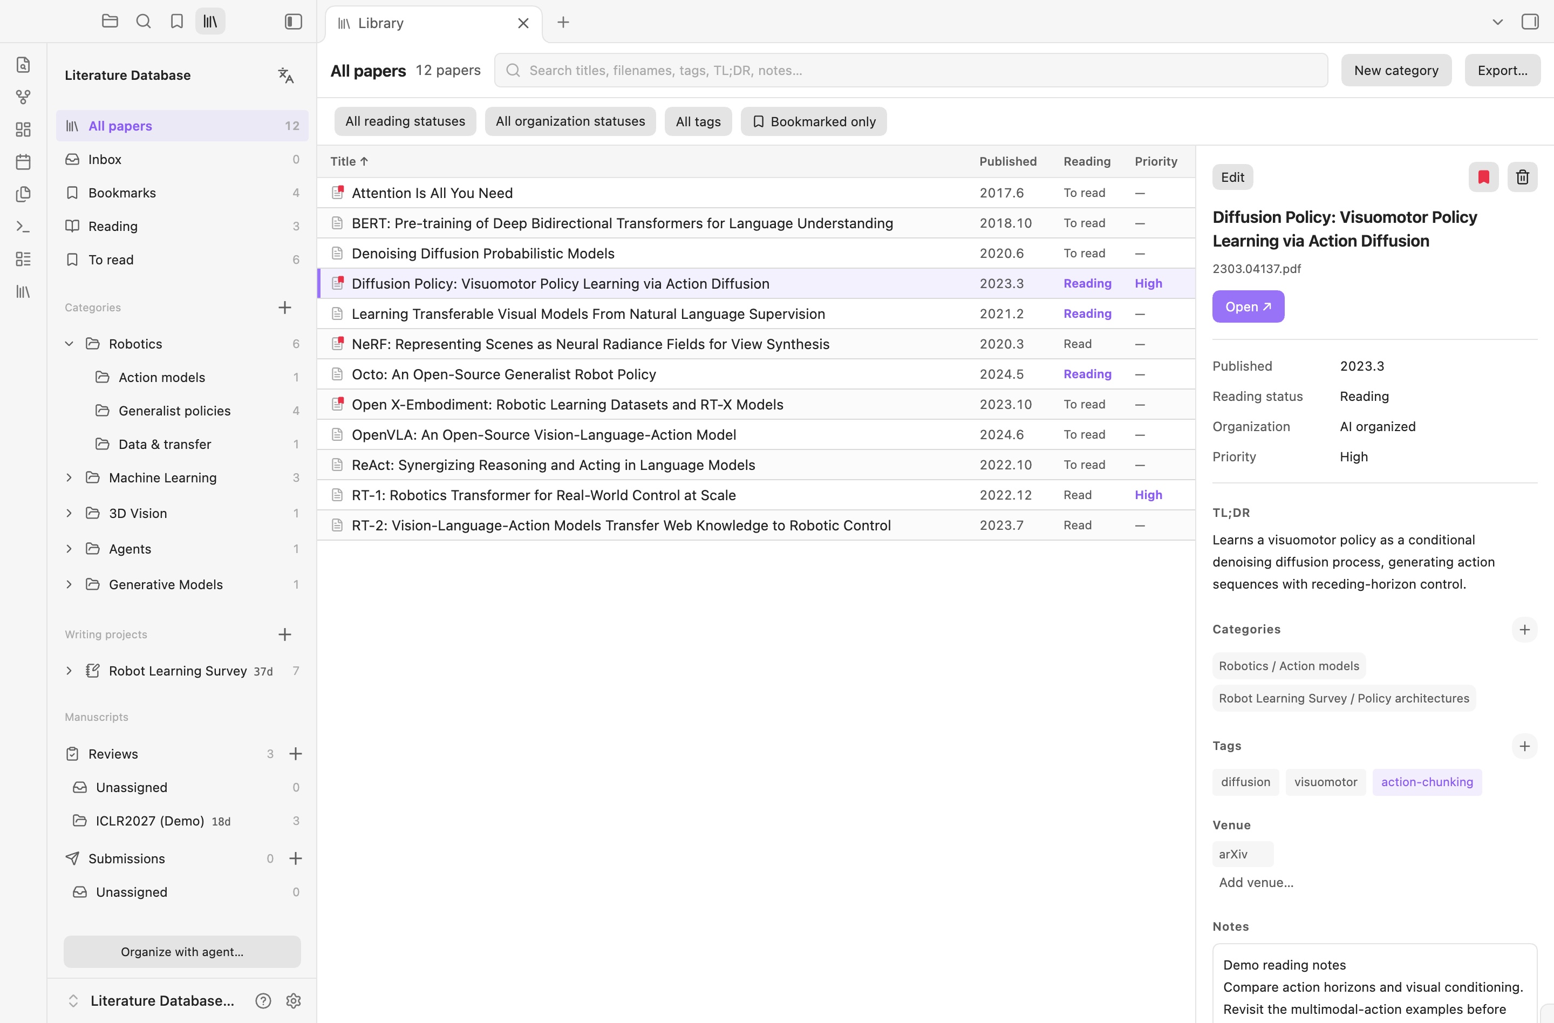Open All reading statuses filter
This screenshot has height=1023, width=1554.
[x=405, y=121]
